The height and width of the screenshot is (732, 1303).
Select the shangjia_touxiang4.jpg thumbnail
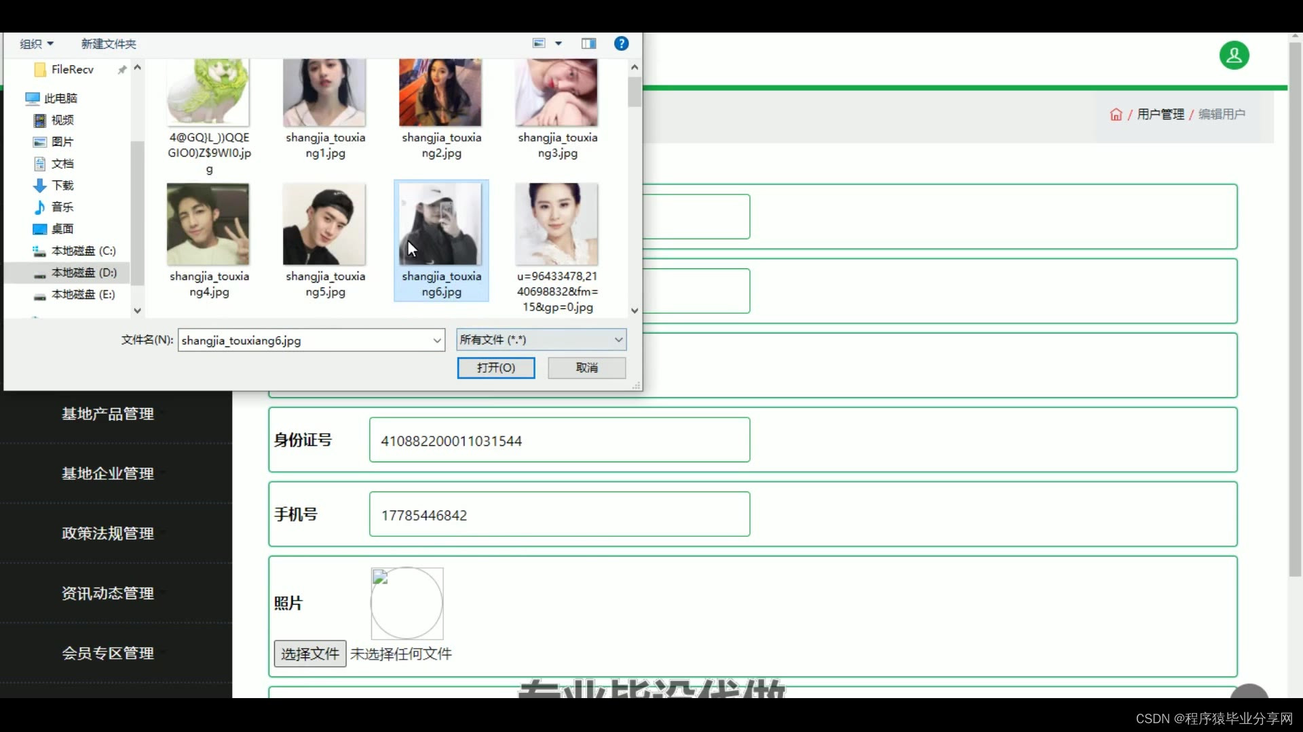pos(208,225)
